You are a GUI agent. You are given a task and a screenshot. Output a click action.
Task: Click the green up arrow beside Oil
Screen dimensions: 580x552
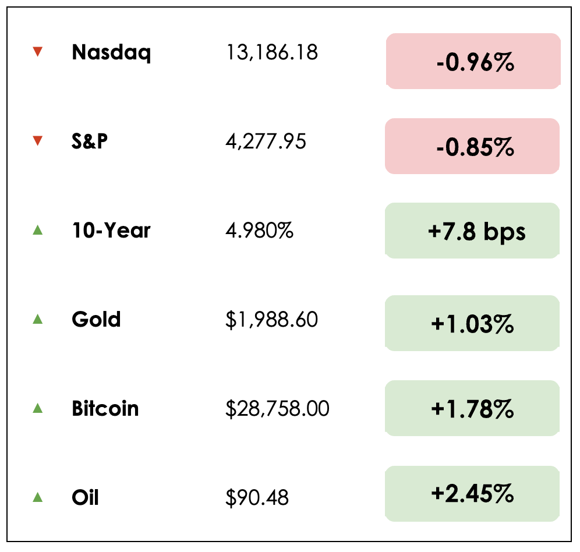tap(38, 497)
